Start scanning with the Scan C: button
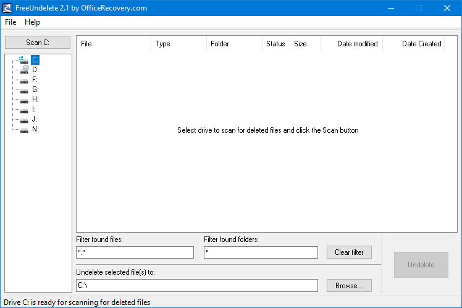The image size is (462, 308). coord(38,43)
